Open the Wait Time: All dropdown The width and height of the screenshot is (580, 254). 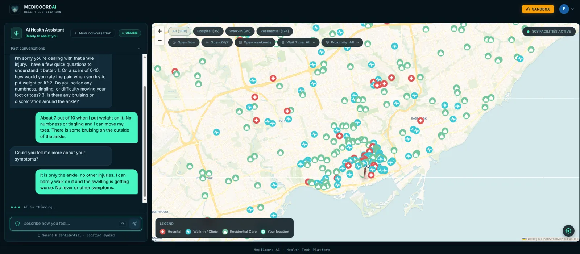tap(298, 42)
